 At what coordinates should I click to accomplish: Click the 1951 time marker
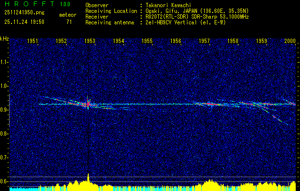pyautogui.click(x=32, y=41)
